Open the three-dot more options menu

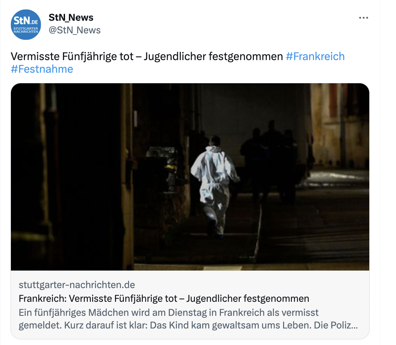point(363,18)
